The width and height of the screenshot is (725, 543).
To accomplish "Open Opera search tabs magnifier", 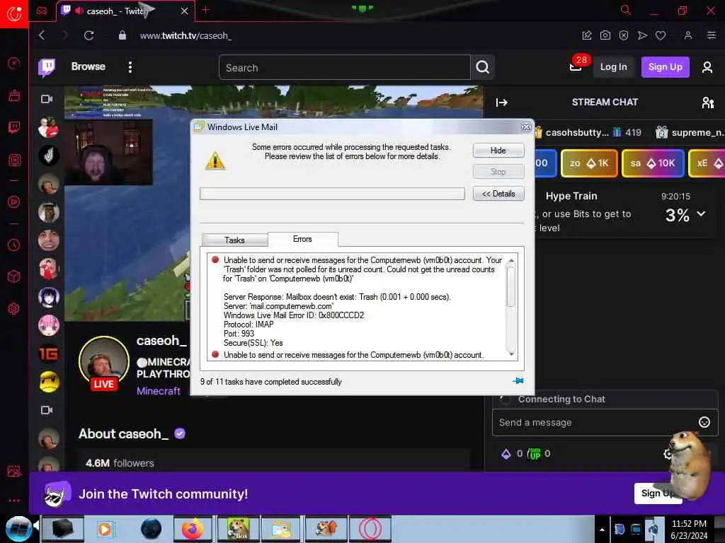I will (x=626, y=10).
